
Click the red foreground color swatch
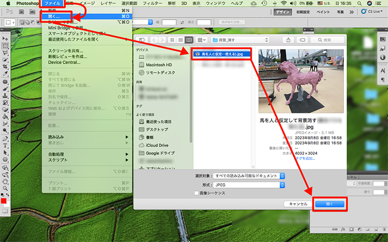[4, 201]
